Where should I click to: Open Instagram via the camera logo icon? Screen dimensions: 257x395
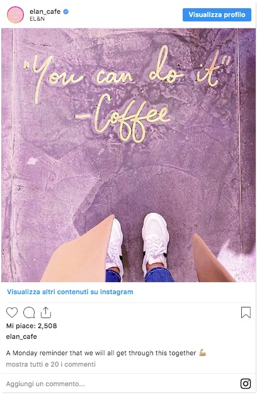point(246,384)
